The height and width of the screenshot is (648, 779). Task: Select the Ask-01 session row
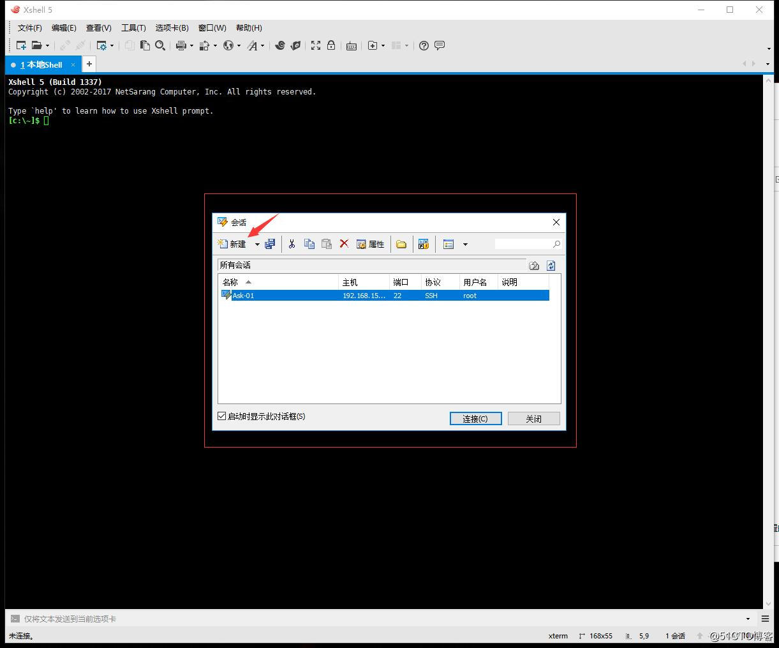[x=385, y=296]
